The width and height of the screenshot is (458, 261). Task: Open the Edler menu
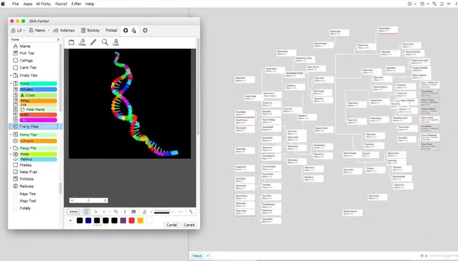[76, 4]
